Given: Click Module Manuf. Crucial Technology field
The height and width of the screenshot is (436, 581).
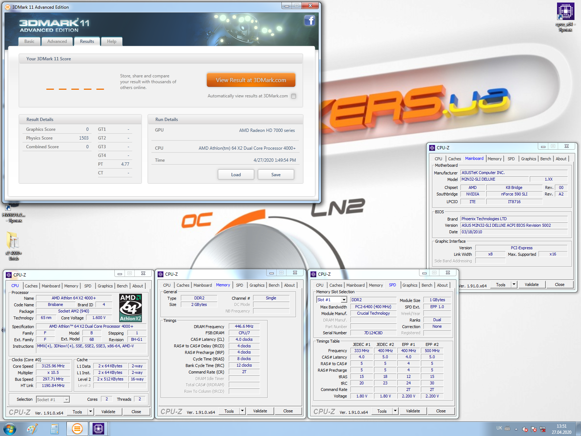Looking at the screenshot, I should pyautogui.click(x=373, y=313).
